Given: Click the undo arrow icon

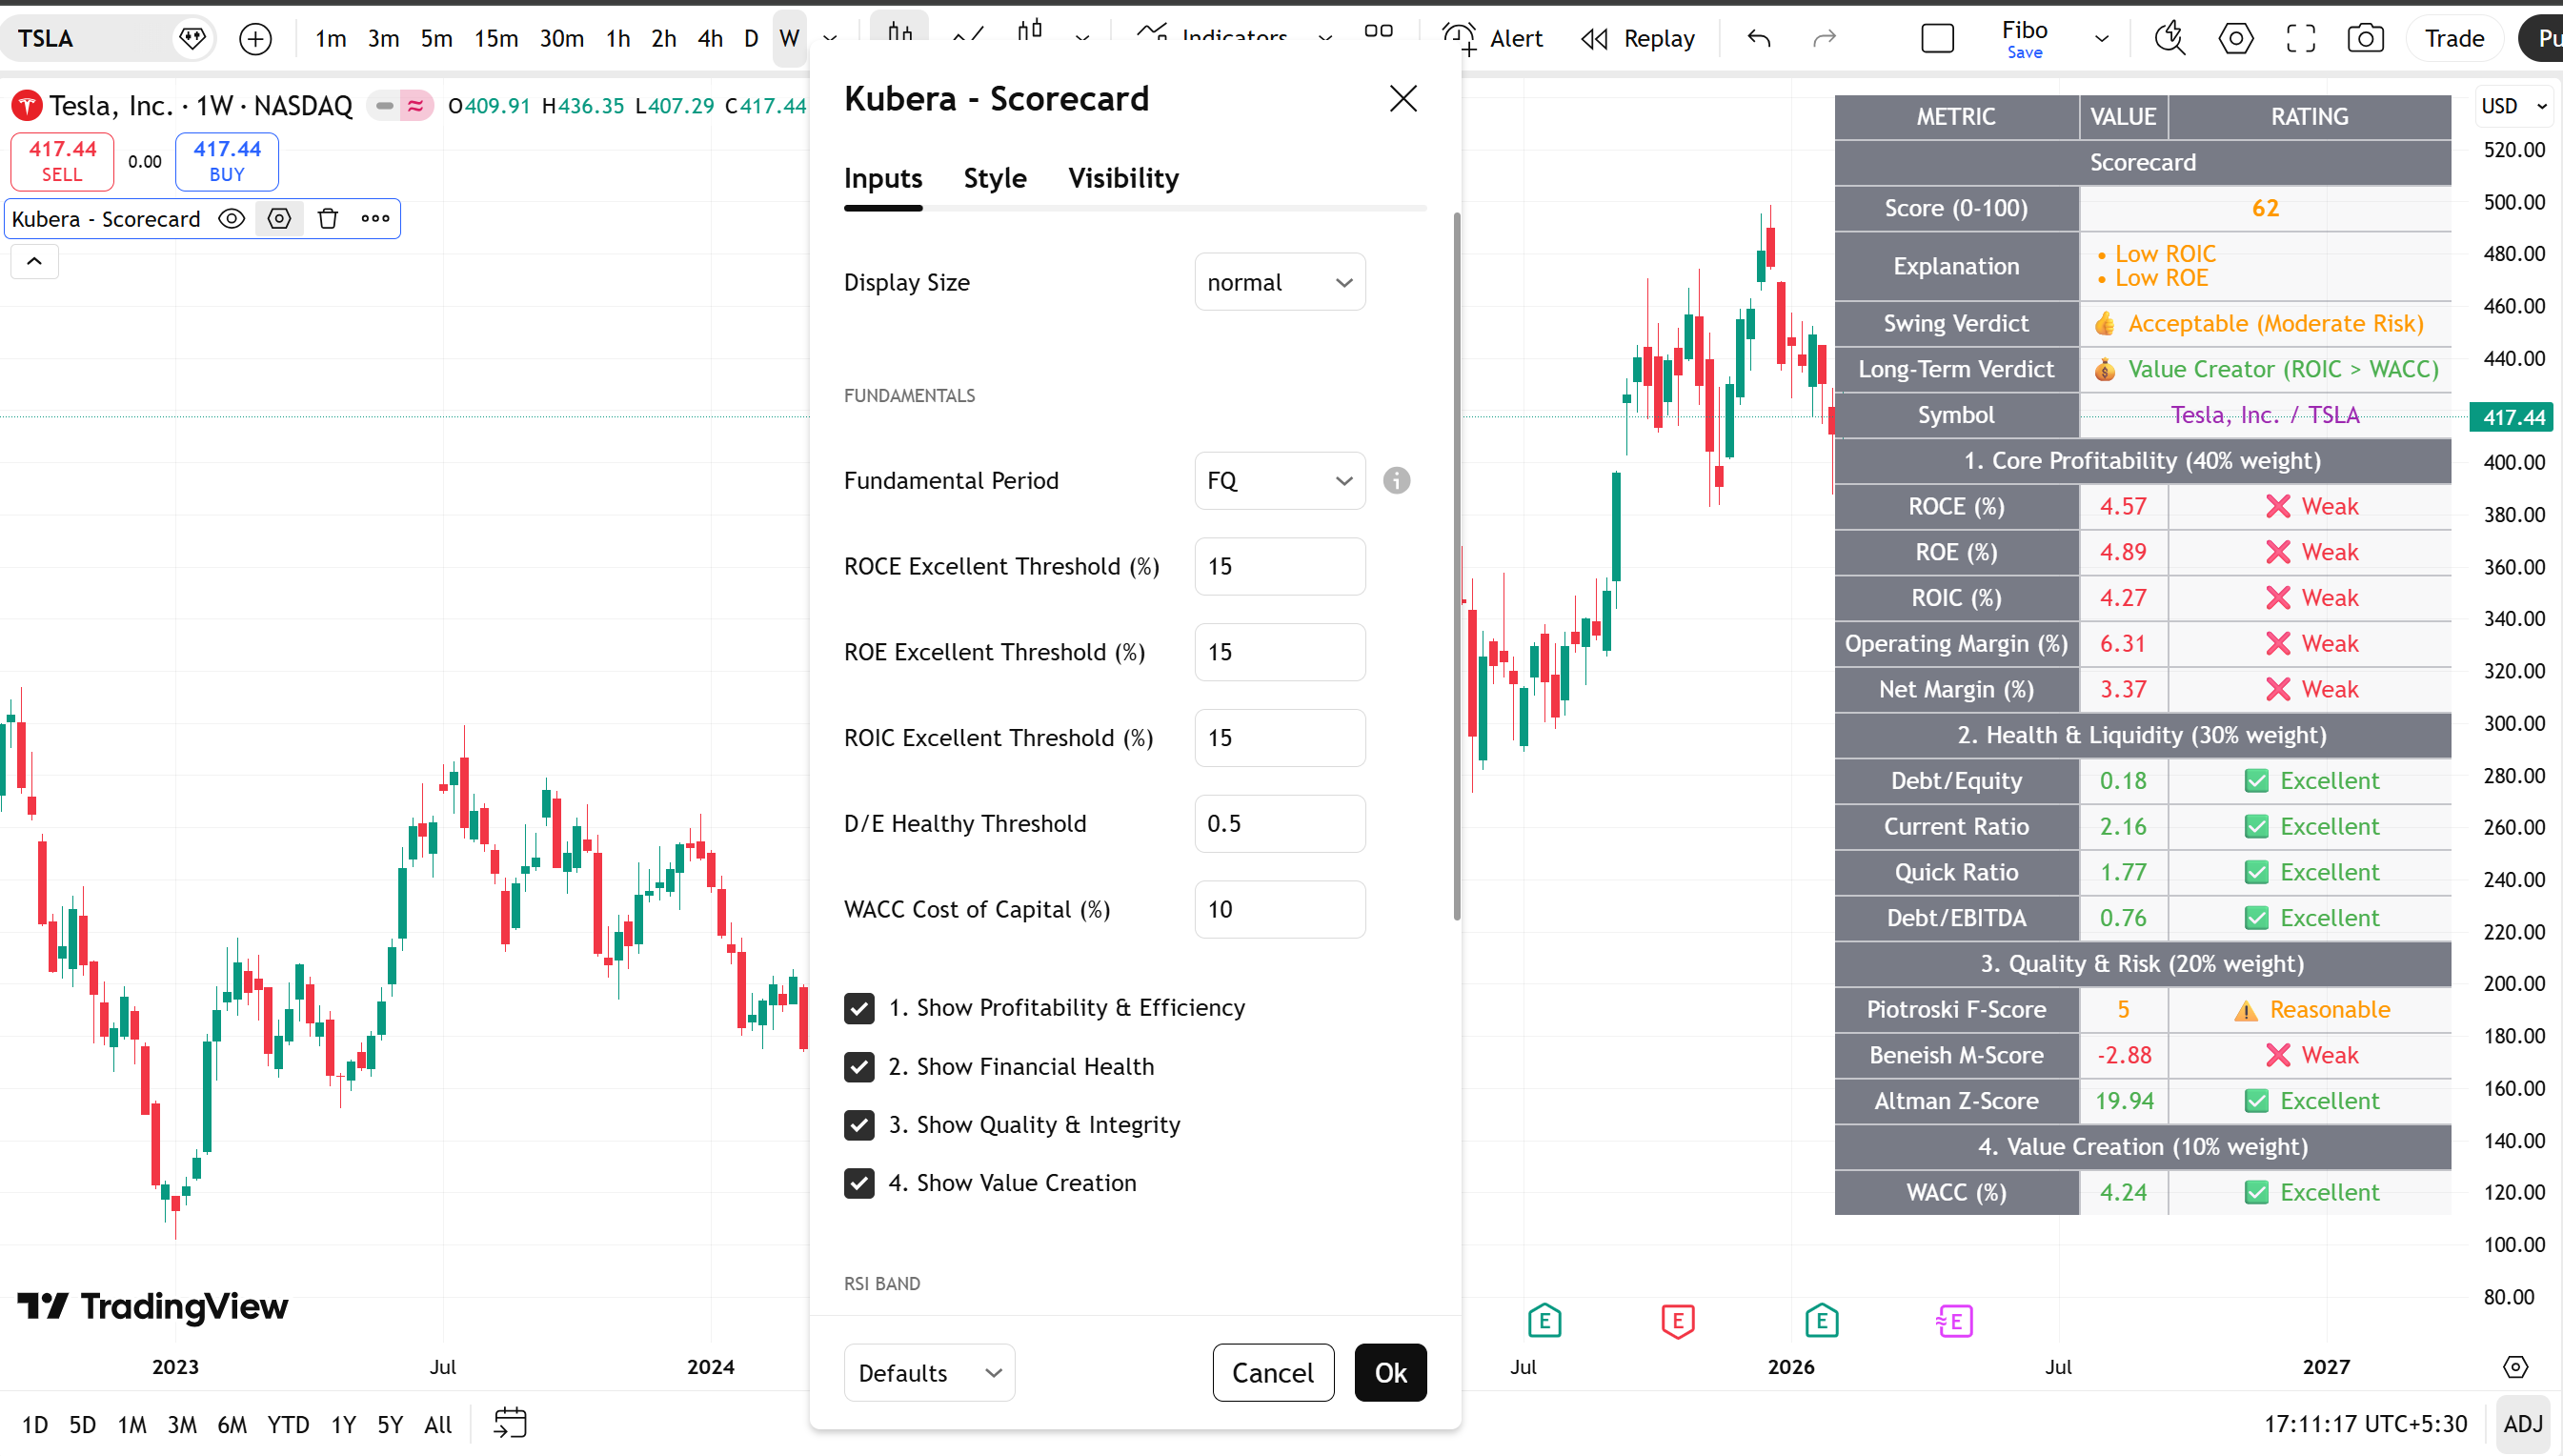Looking at the screenshot, I should [x=1758, y=39].
